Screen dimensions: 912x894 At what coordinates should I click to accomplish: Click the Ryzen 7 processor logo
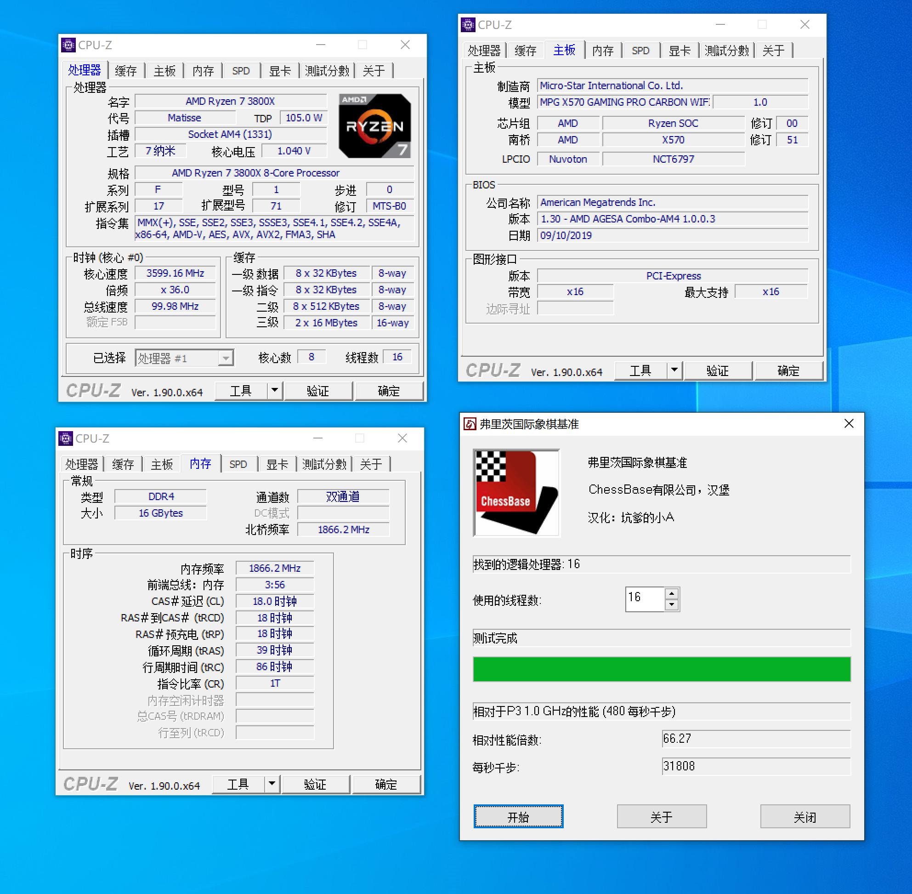[x=374, y=125]
